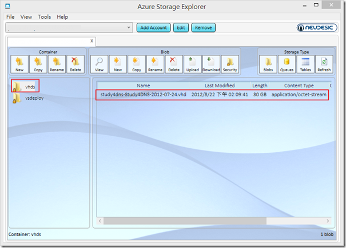The width and height of the screenshot is (346, 248).
Task: Sort by the Last Modified column header
Action: coord(220,86)
